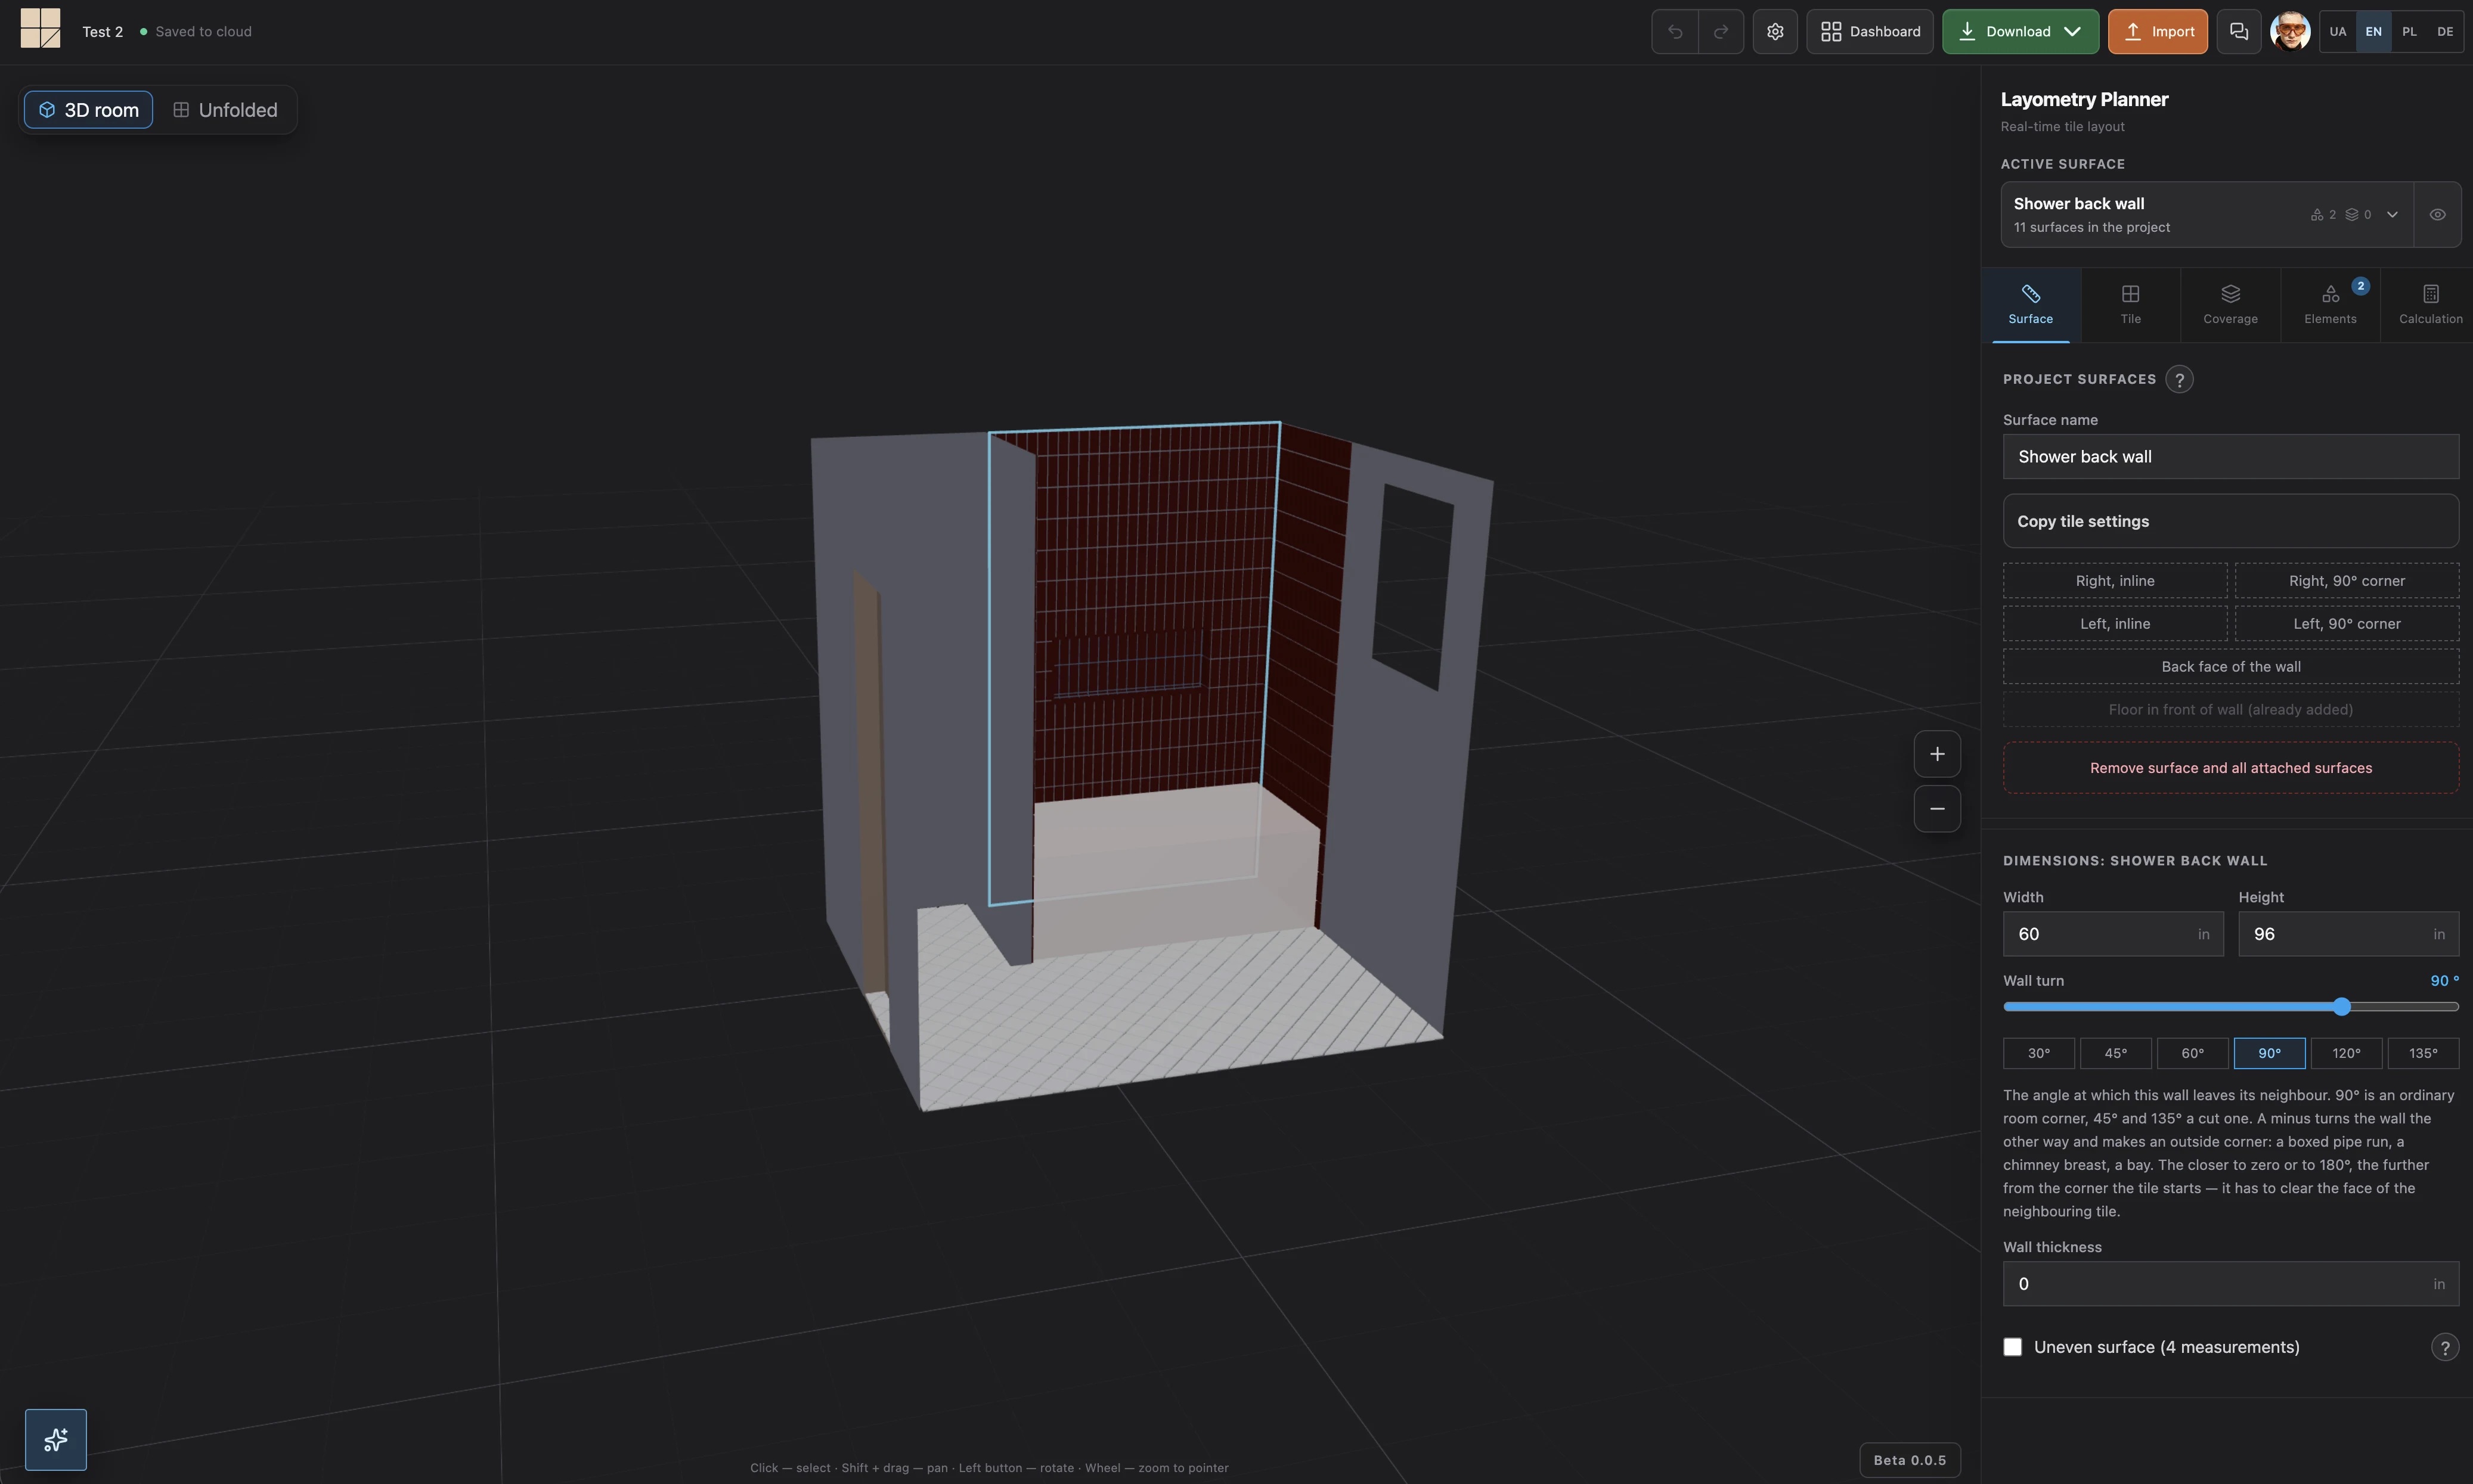Viewport: 2473px width, 1484px height.
Task: Set wall turn to 30°
Action: coord(2039,1053)
